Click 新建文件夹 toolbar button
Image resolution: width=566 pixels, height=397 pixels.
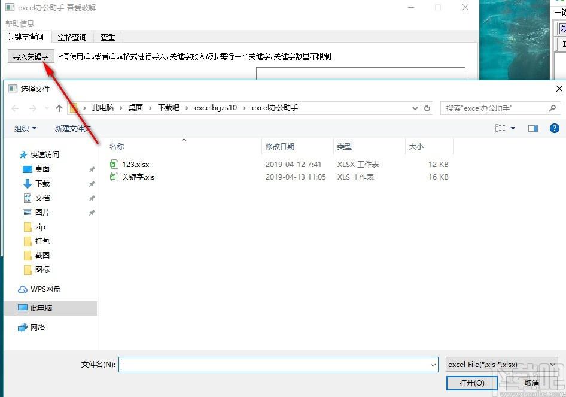pos(72,128)
